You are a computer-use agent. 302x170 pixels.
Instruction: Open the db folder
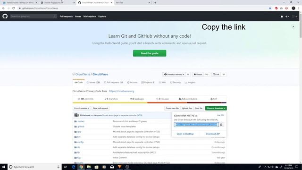pos(79,147)
